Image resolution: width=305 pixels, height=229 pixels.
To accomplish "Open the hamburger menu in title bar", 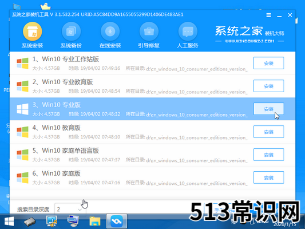I will [268, 15].
